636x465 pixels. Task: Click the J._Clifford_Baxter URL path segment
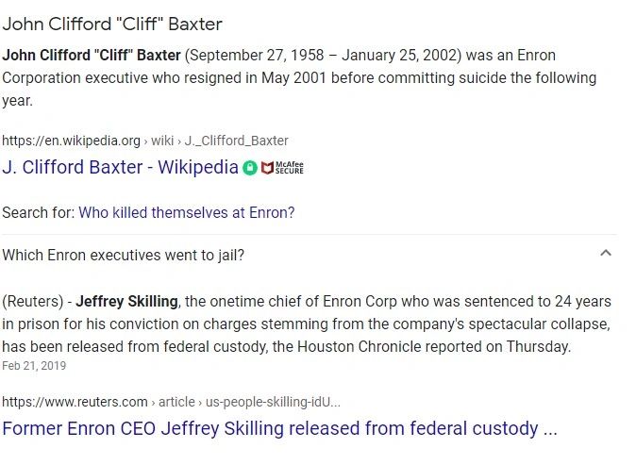[x=237, y=141]
